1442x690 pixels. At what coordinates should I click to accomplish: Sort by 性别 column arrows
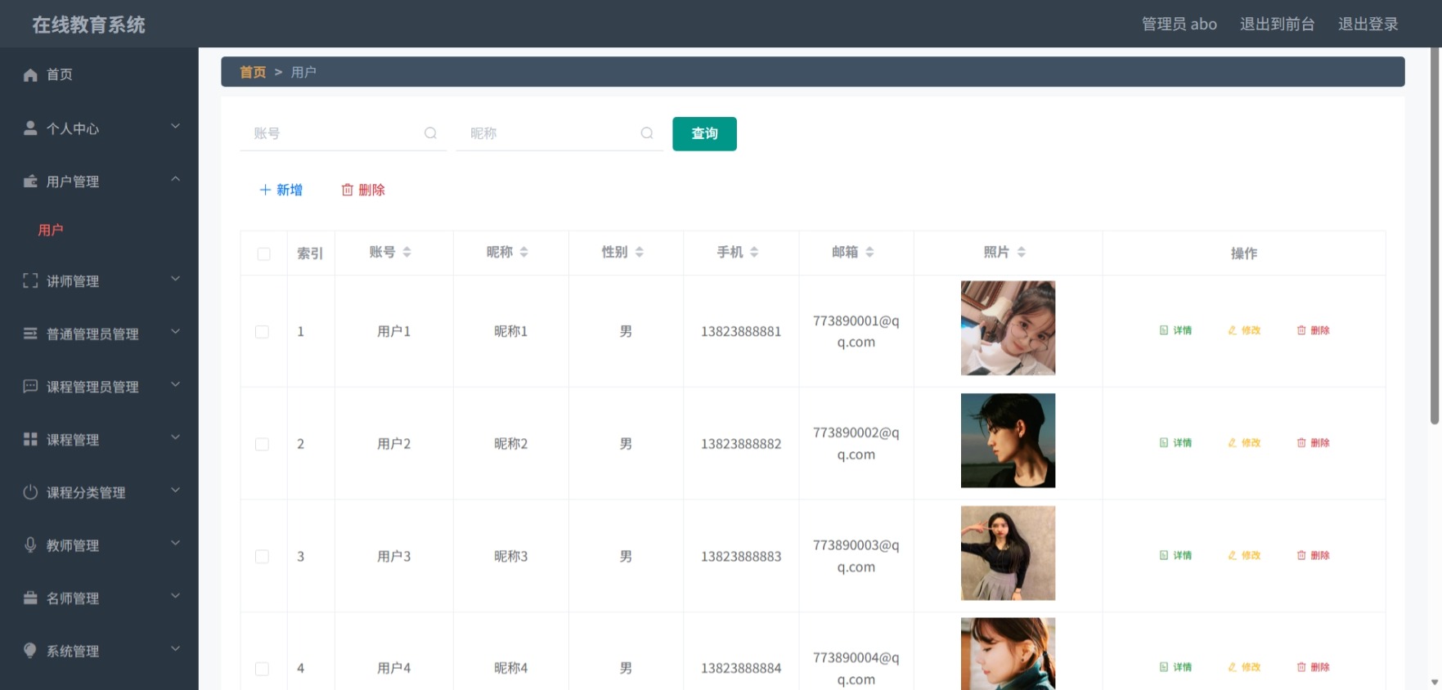(639, 252)
